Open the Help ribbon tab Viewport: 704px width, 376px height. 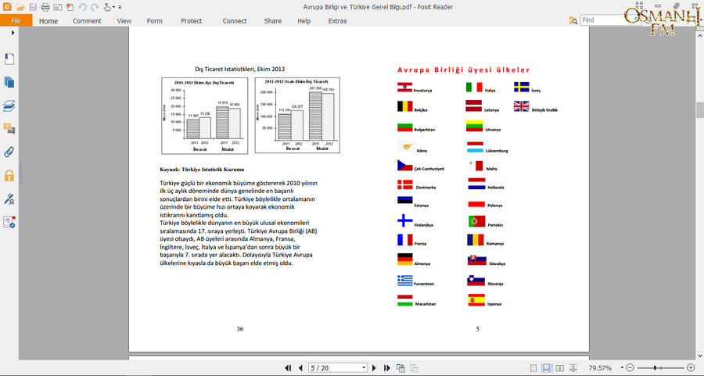click(304, 20)
